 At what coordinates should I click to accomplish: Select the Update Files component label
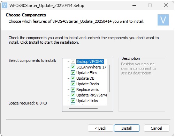click(87, 73)
